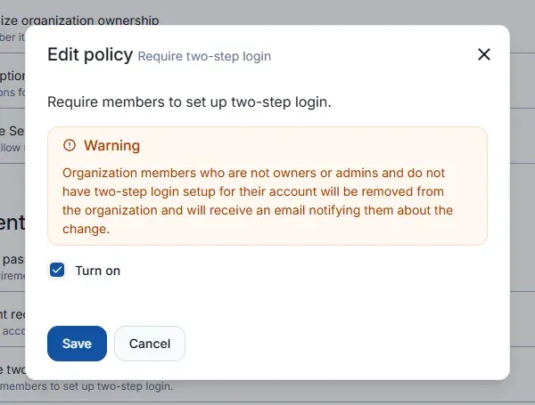Click the 'ize organization ownership' background row

click(79, 20)
